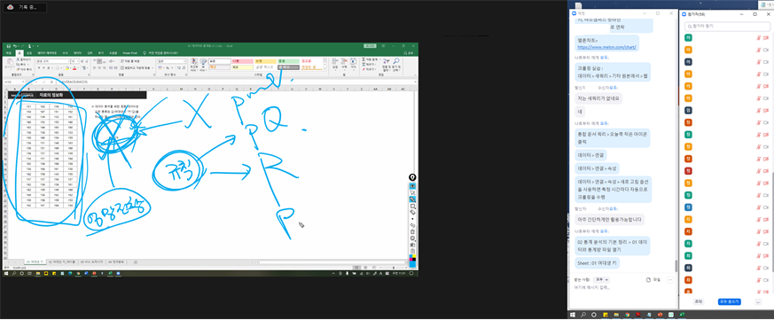
Task: Click the 모두 음소거 mute all button
Action: pyautogui.click(x=729, y=301)
